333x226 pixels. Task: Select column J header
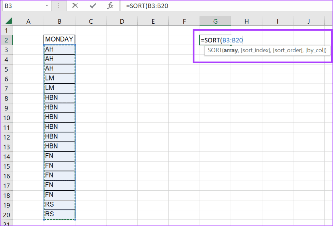pyautogui.click(x=309, y=21)
